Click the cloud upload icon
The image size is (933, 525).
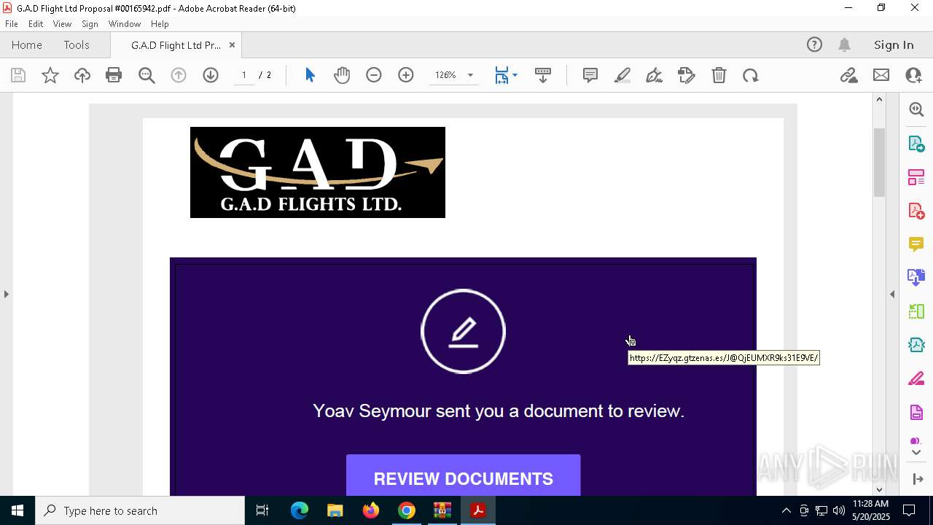coord(82,75)
